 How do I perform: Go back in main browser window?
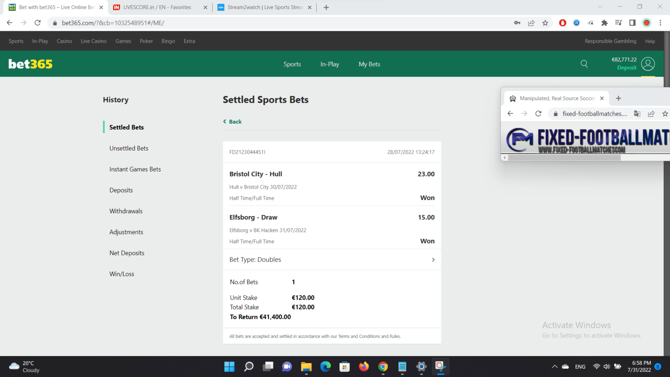[10, 23]
